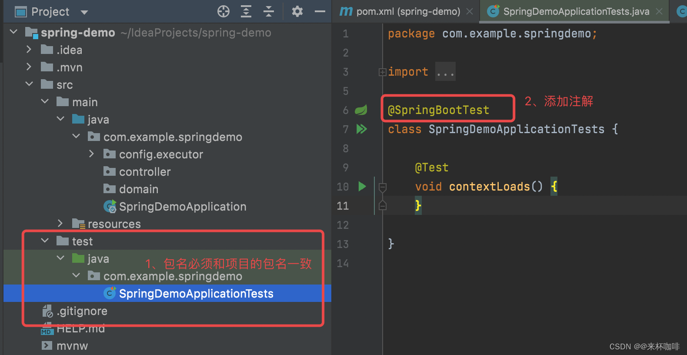Run the test class via double-arrow gutter icon

click(x=362, y=129)
